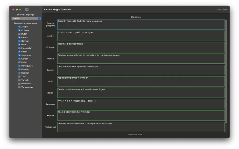
Task: Toggle the German checkbox off
Action: [19, 41]
